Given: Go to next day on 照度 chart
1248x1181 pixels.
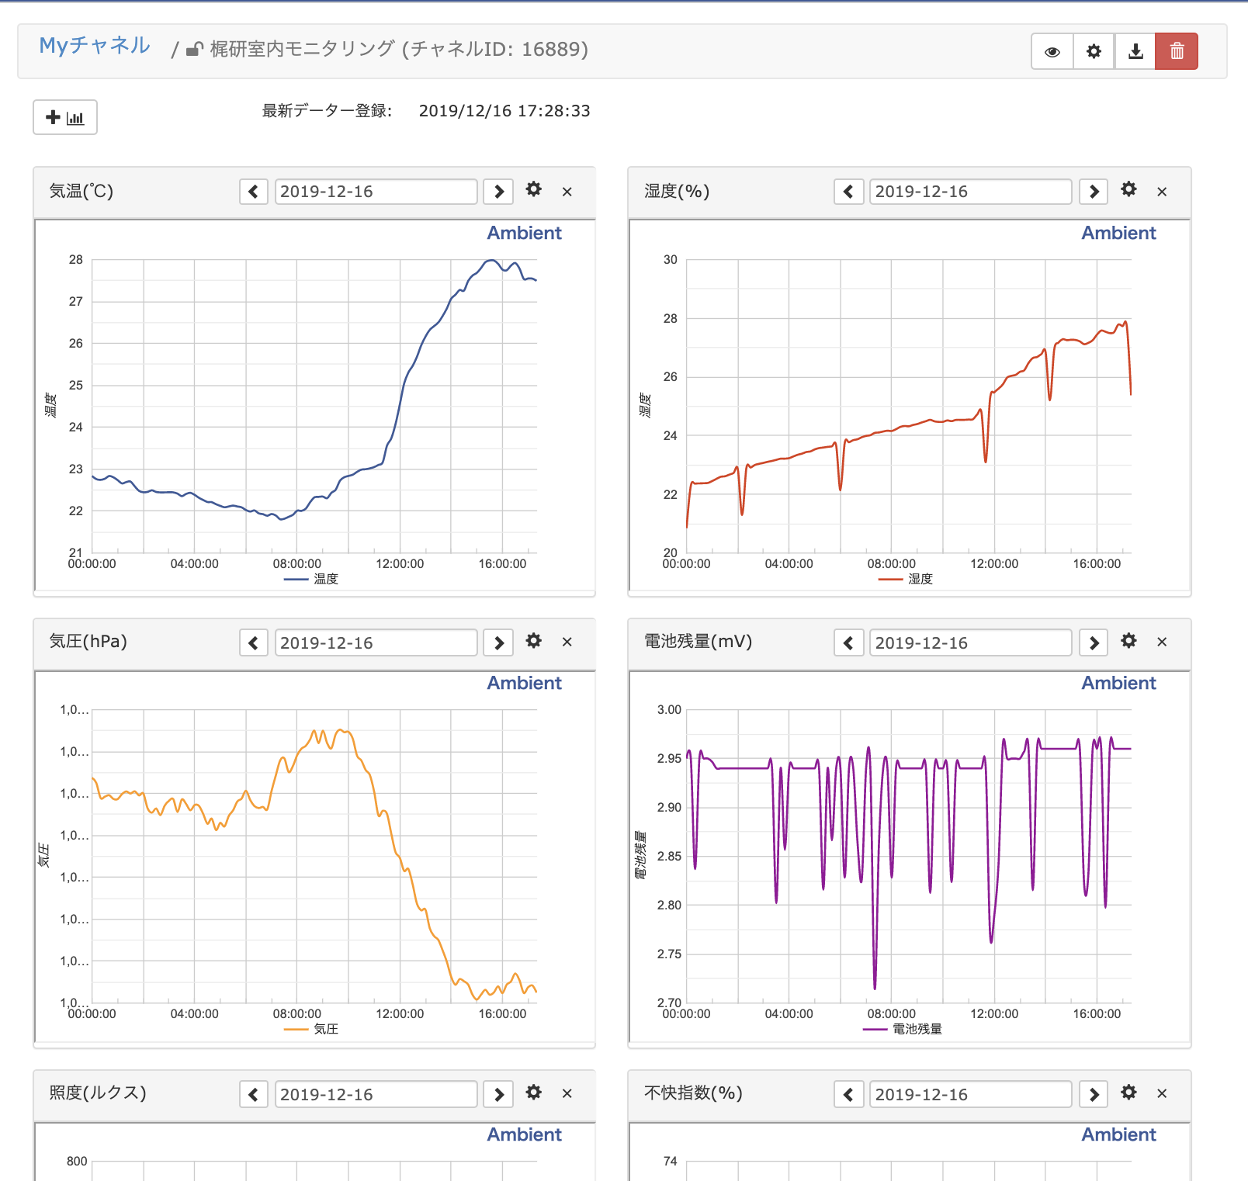Looking at the screenshot, I should point(498,1095).
